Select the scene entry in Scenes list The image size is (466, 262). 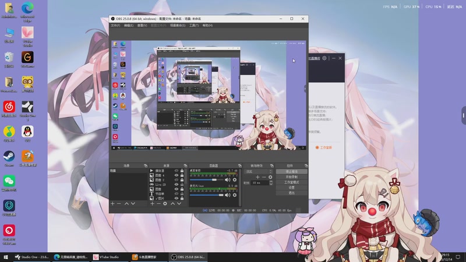(x=128, y=171)
